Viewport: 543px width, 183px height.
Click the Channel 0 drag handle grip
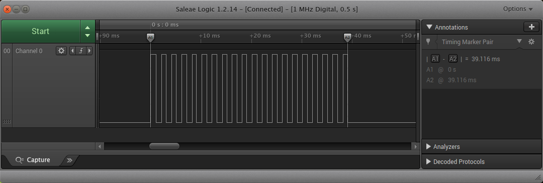pyautogui.click(x=7, y=122)
